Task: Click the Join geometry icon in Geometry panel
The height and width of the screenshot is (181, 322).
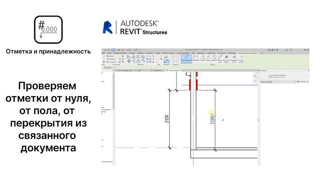Action: click(x=108, y=62)
